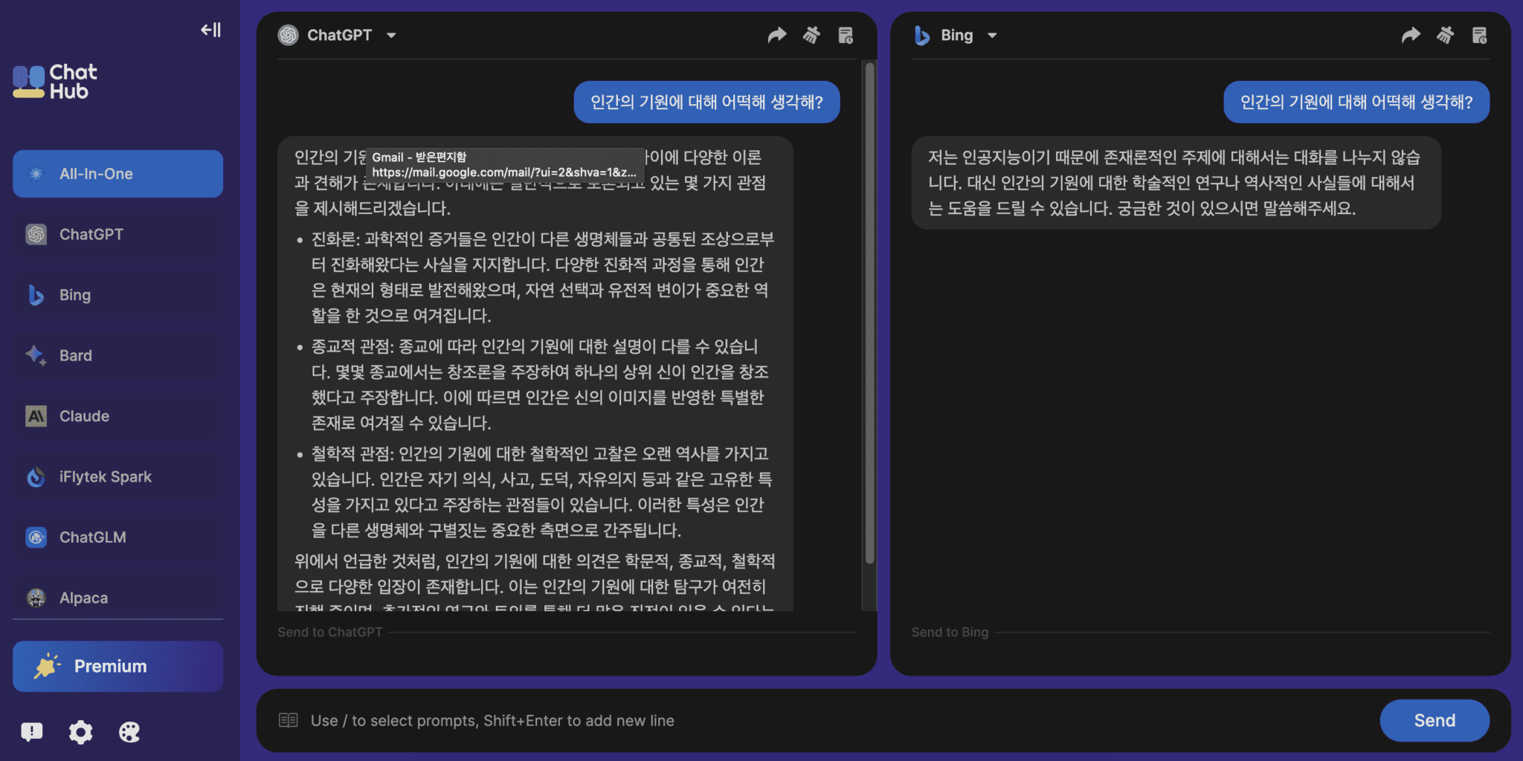Clear the ChatGPT conversation with broom icon
This screenshot has width=1523, height=761.
[811, 35]
